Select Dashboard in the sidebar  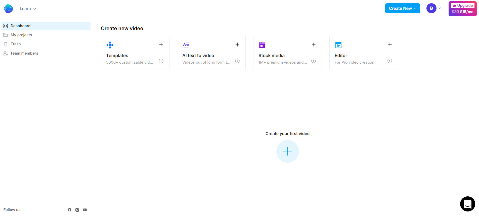pos(46,26)
